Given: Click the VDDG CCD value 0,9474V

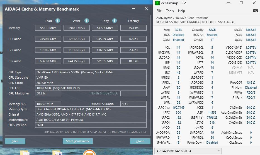Looking at the screenshot, I should pyautogui.click(x=251, y=57).
